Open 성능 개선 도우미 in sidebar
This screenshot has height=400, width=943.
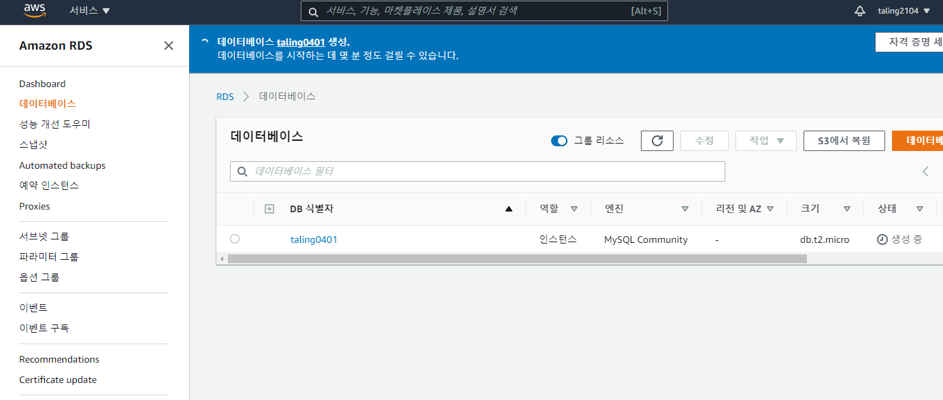click(54, 124)
